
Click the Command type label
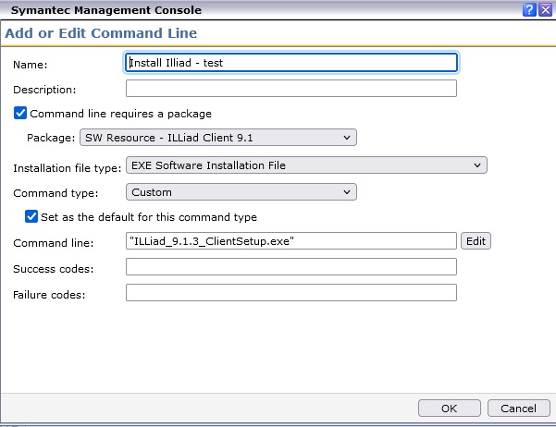point(56,193)
